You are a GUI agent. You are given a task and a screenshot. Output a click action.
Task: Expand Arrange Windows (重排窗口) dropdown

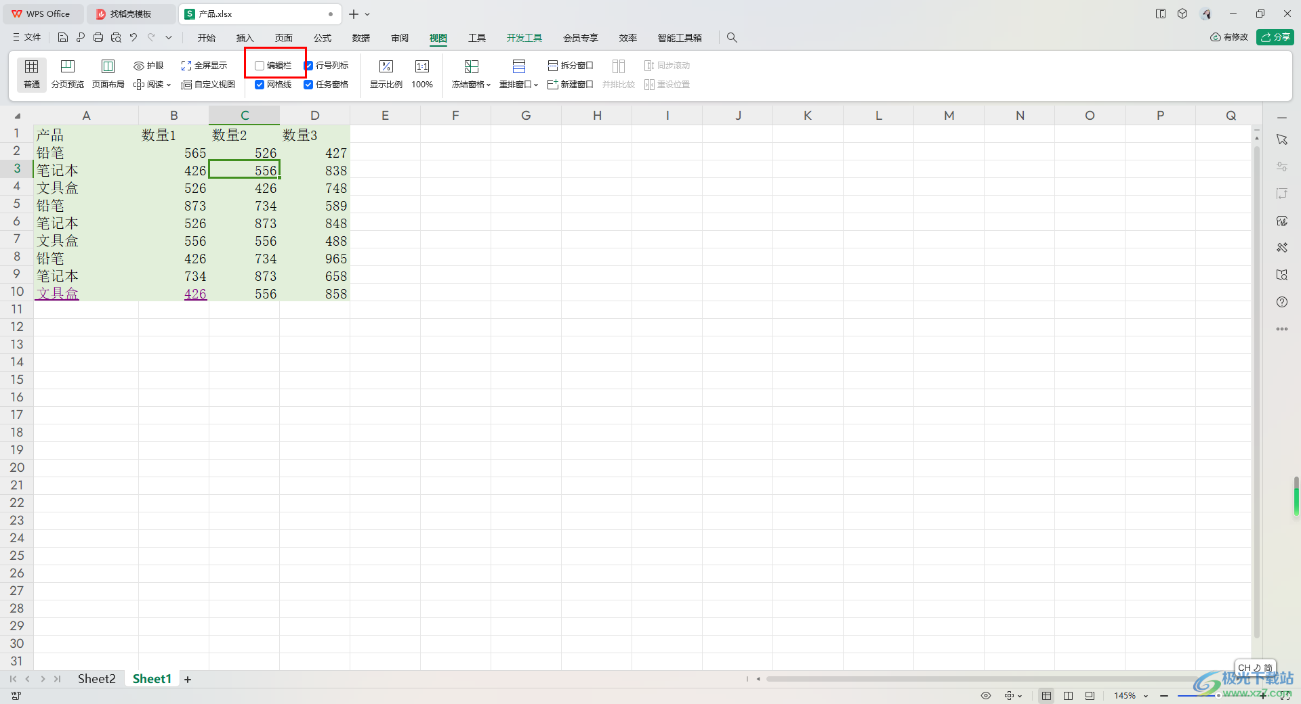(536, 85)
